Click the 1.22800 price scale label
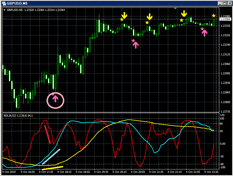Screen dimensions: 233x176 point(226,102)
